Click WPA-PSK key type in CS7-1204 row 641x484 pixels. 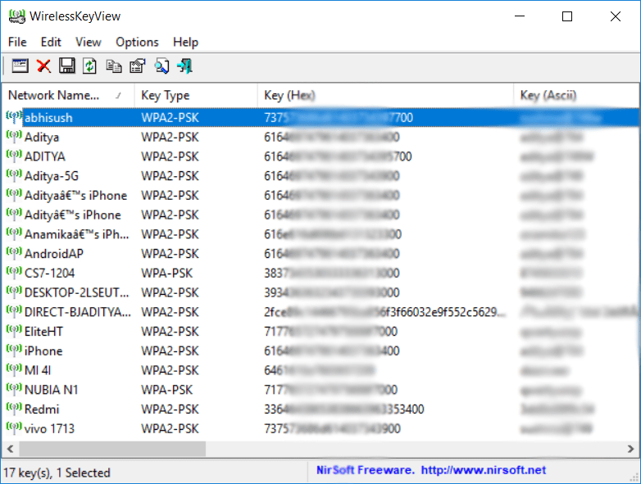(166, 273)
